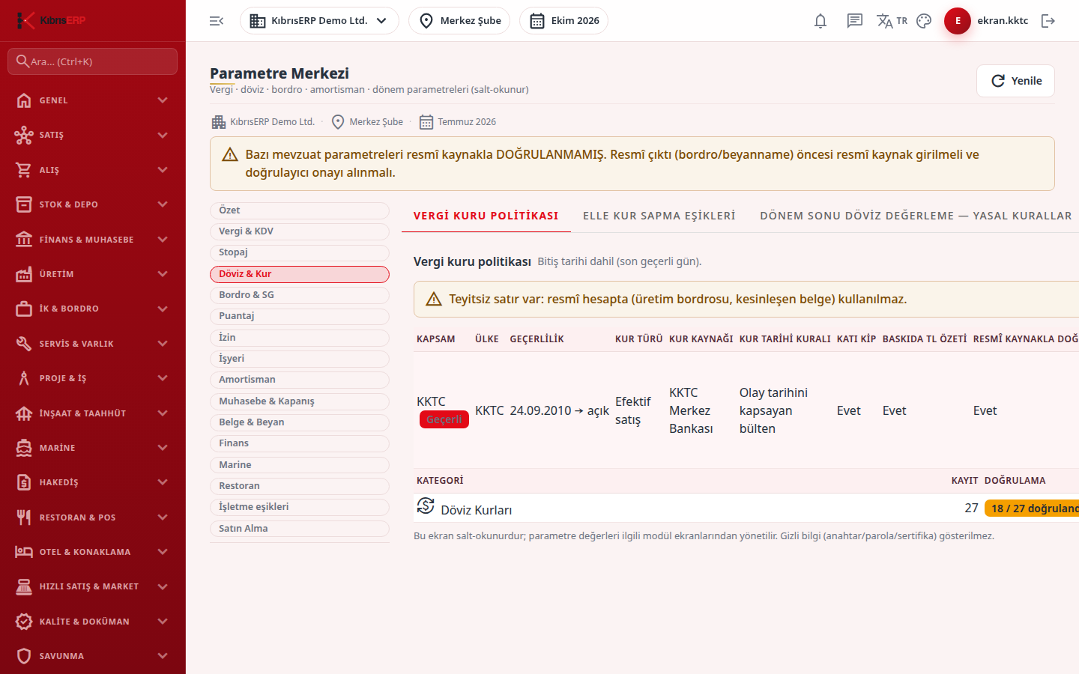This screenshot has height=674, width=1079.
Task: Select the Özet category
Action: tap(300, 210)
